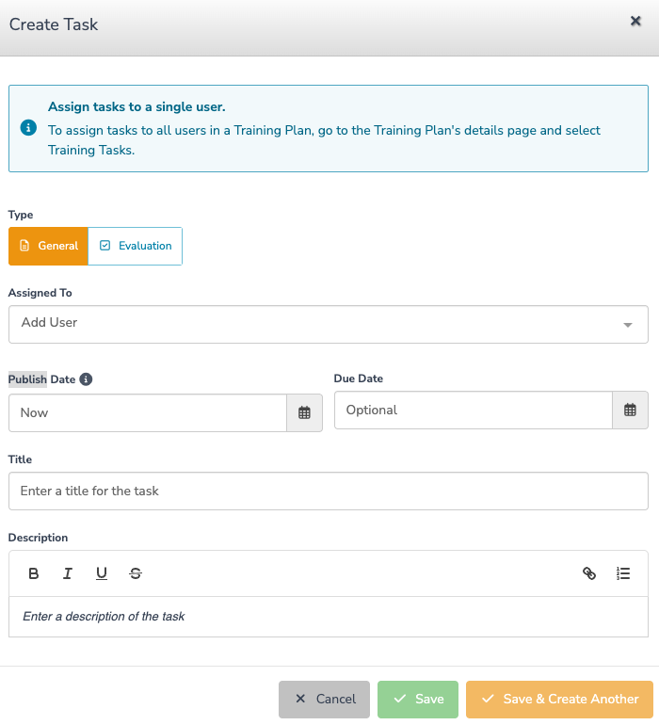Insert a link in the description
The image size is (659, 725).
(589, 573)
